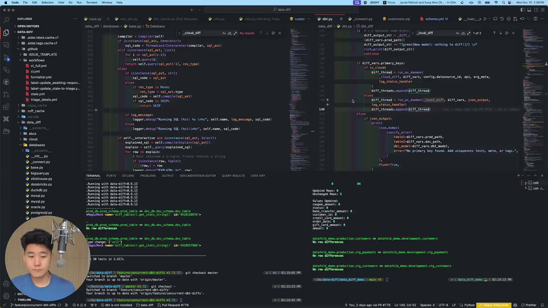Open the Explorer view icon
Viewport: 548px width, 308px height.
6,33
